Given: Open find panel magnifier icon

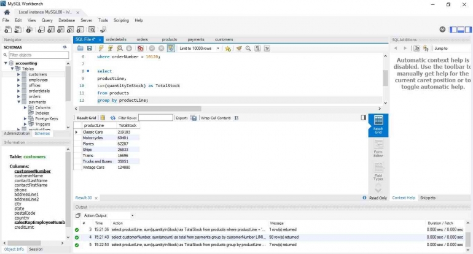Looking at the screenshot, I should [248, 48].
